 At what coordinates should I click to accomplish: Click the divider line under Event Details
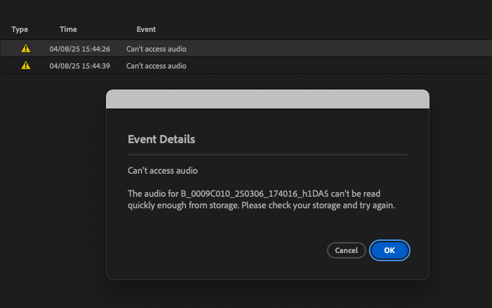tap(268, 155)
